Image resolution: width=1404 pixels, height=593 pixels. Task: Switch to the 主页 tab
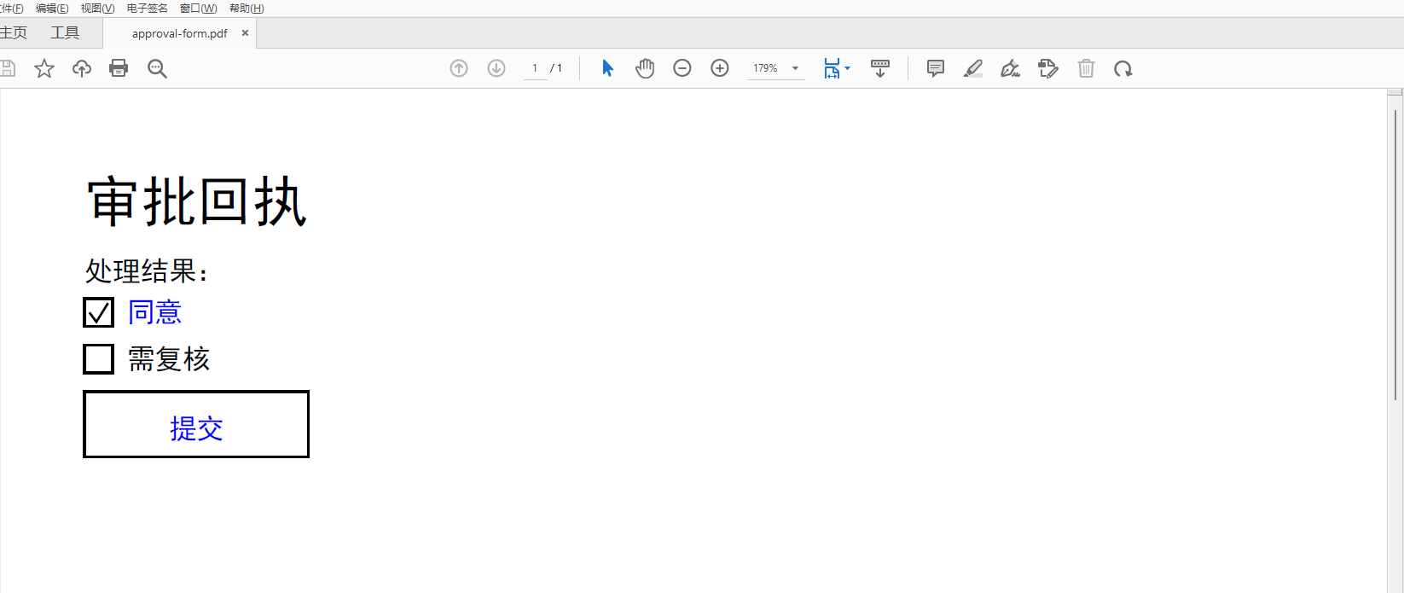14,33
